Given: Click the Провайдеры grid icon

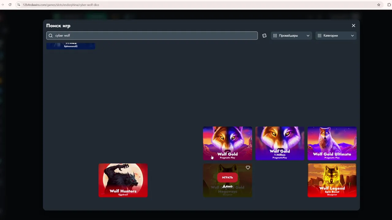Looking at the screenshot, I should [x=275, y=35].
